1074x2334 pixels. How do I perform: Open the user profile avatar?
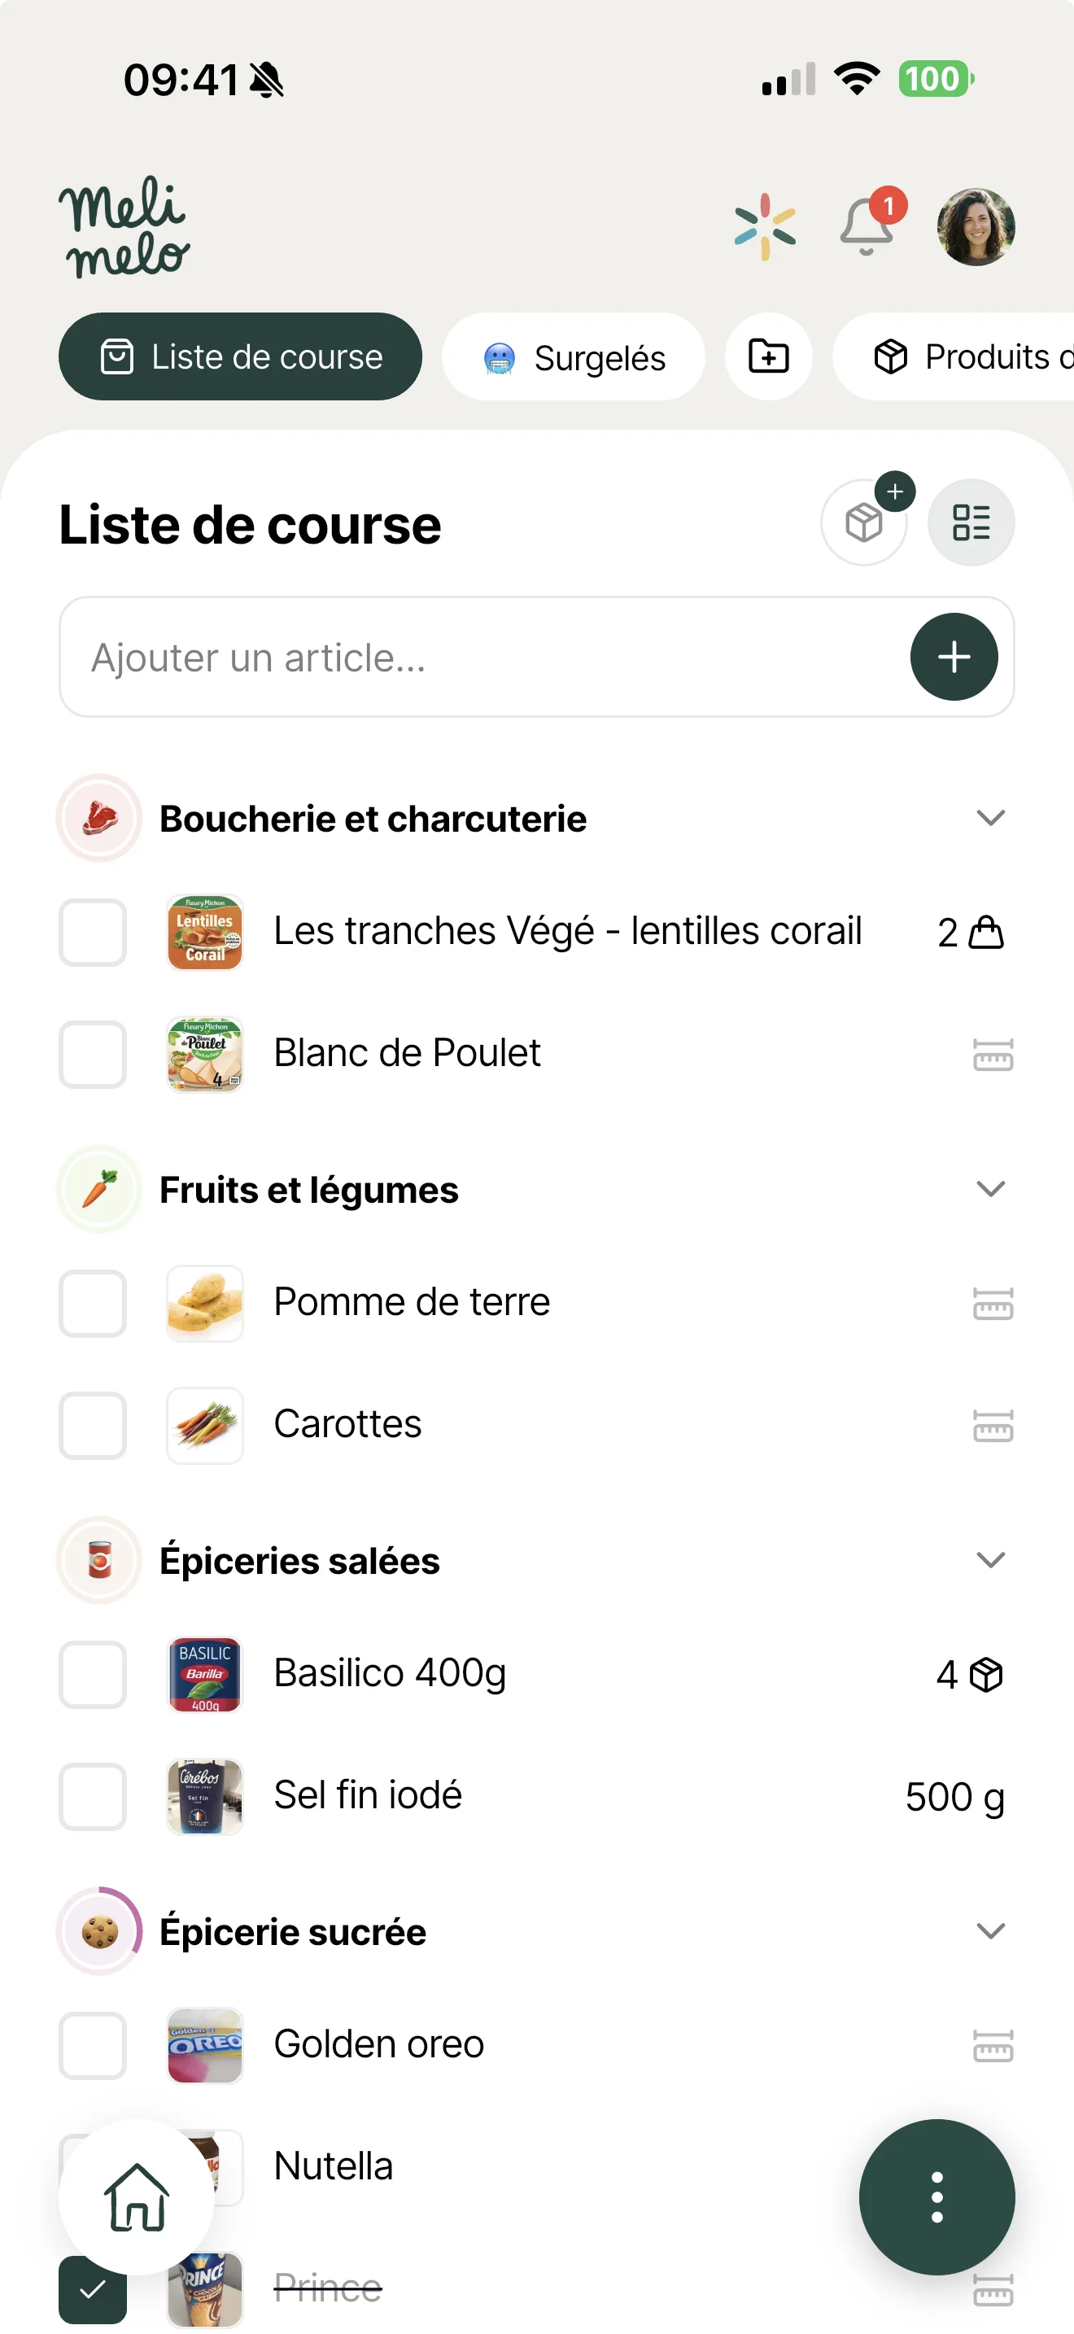[x=976, y=226]
